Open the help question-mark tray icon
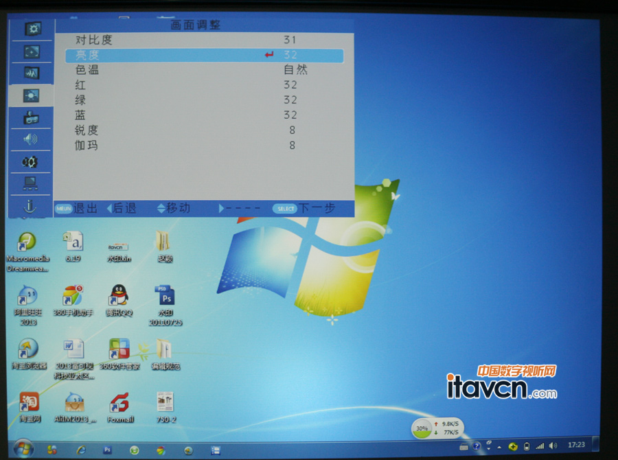The height and width of the screenshot is (460, 618). click(x=477, y=446)
